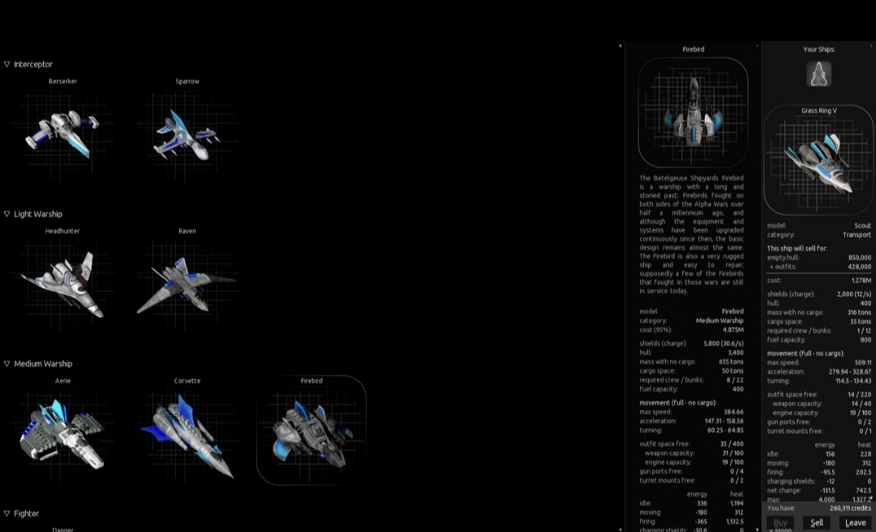876x532 pixels.
Task: Click the Your Ships header
Action: point(818,49)
